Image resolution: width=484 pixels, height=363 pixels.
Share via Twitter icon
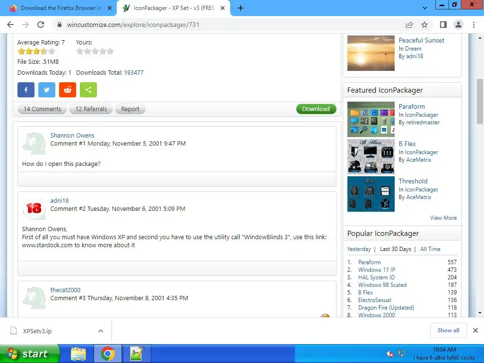47,90
